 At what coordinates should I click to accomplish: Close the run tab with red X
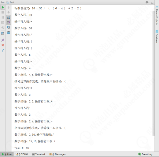[3, 45]
